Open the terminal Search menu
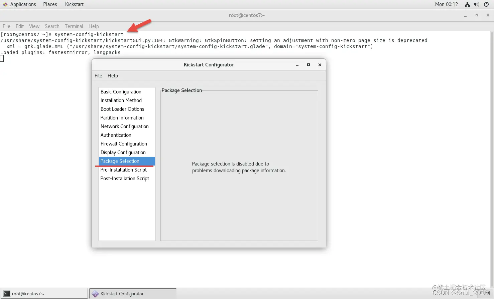The image size is (494, 299). click(52, 26)
